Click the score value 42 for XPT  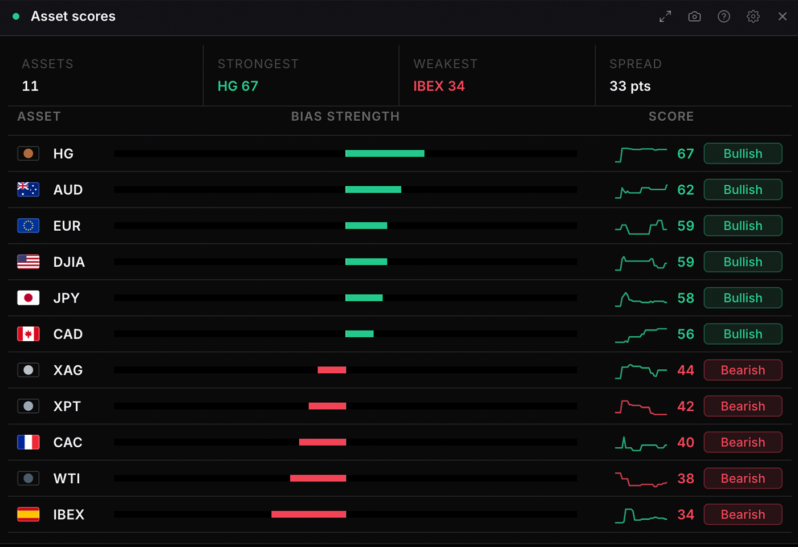pyautogui.click(x=686, y=406)
